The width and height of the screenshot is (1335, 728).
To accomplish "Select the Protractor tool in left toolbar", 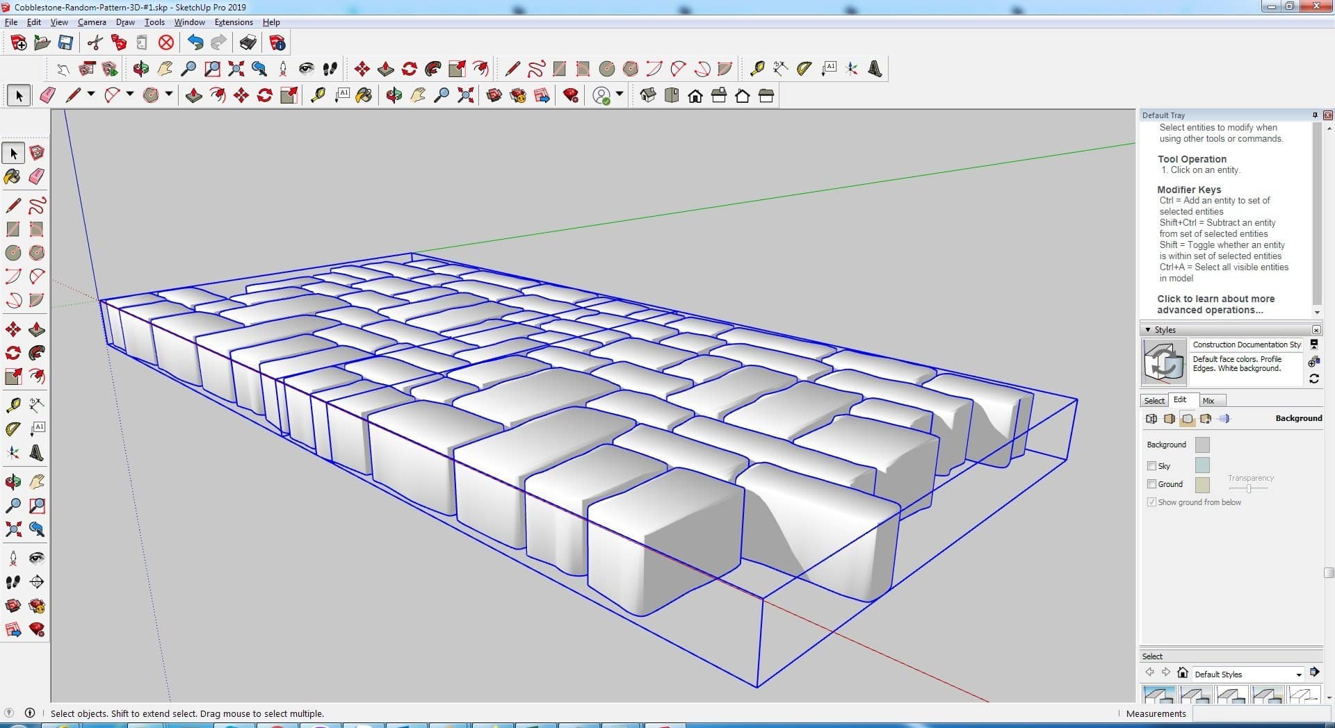I will tap(13, 429).
